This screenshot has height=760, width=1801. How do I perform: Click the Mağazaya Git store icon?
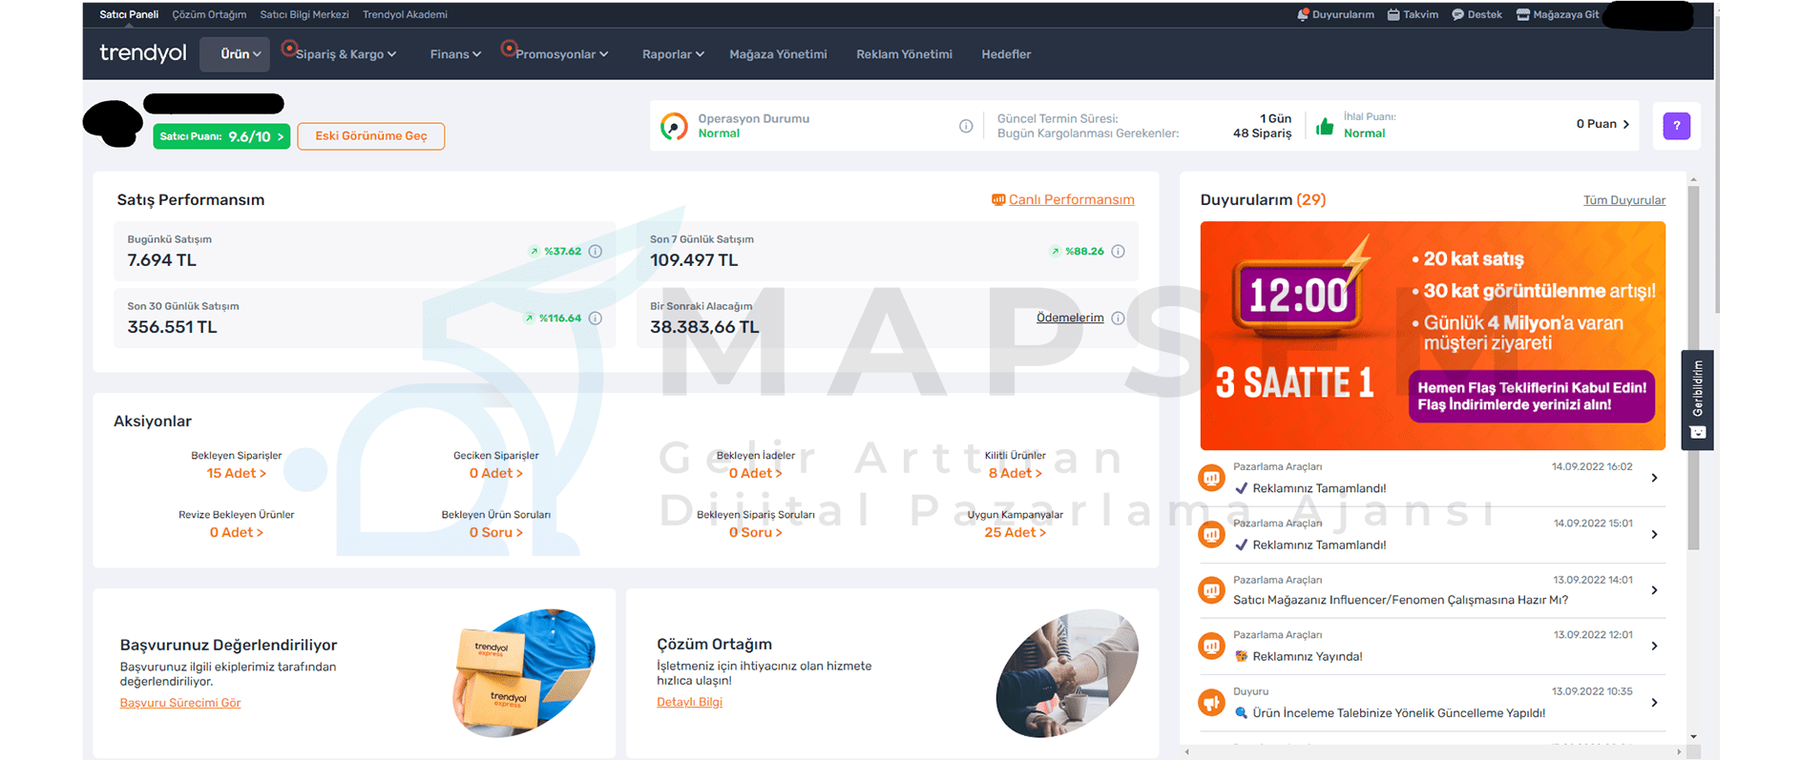point(1523,14)
